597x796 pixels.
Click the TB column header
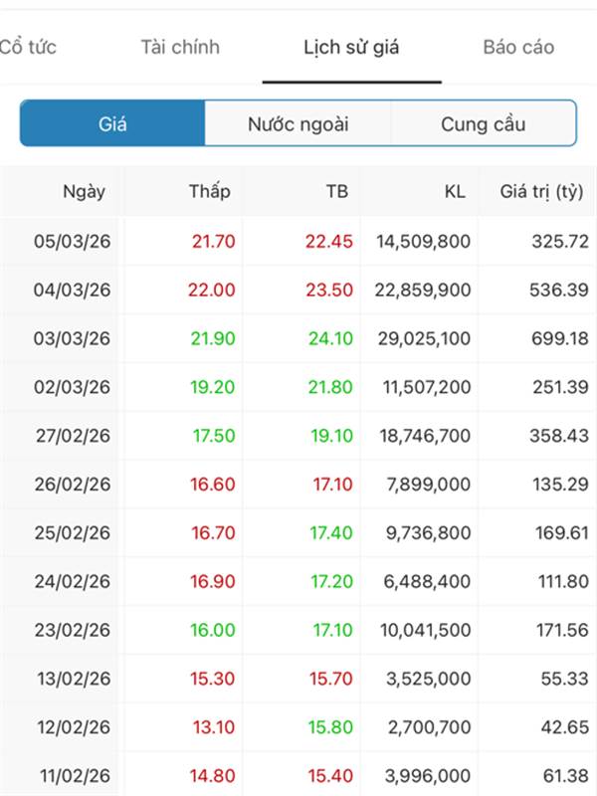click(x=337, y=192)
